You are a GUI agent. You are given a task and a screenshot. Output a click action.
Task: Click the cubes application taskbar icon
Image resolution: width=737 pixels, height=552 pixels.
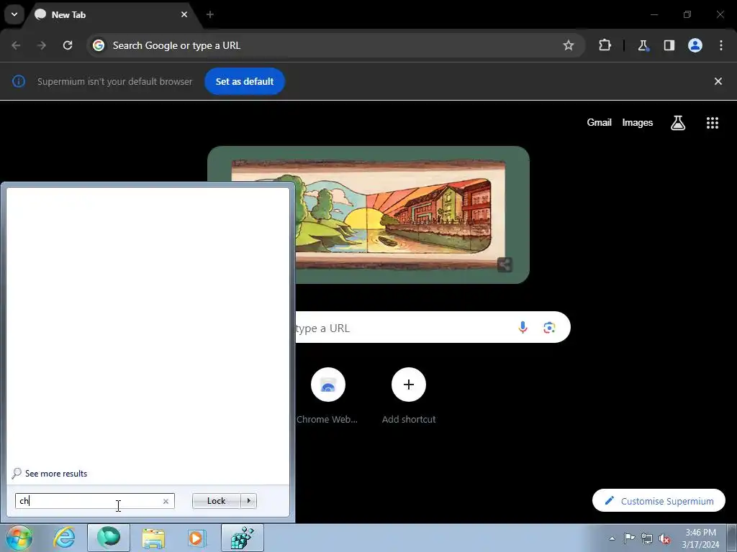(x=243, y=538)
